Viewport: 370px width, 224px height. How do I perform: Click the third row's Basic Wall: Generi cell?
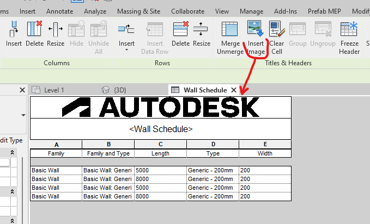click(108, 188)
